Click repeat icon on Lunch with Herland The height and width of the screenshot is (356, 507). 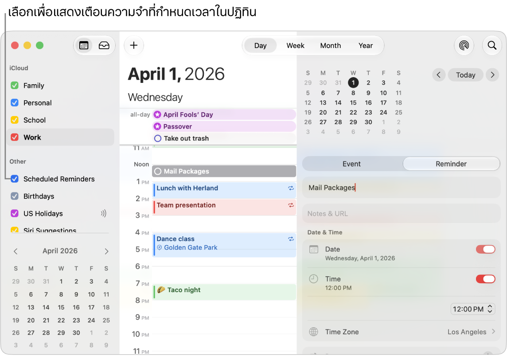tap(291, 188)
